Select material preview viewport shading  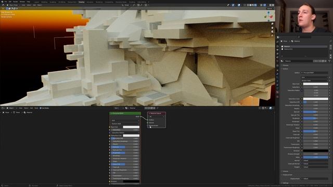253,5
